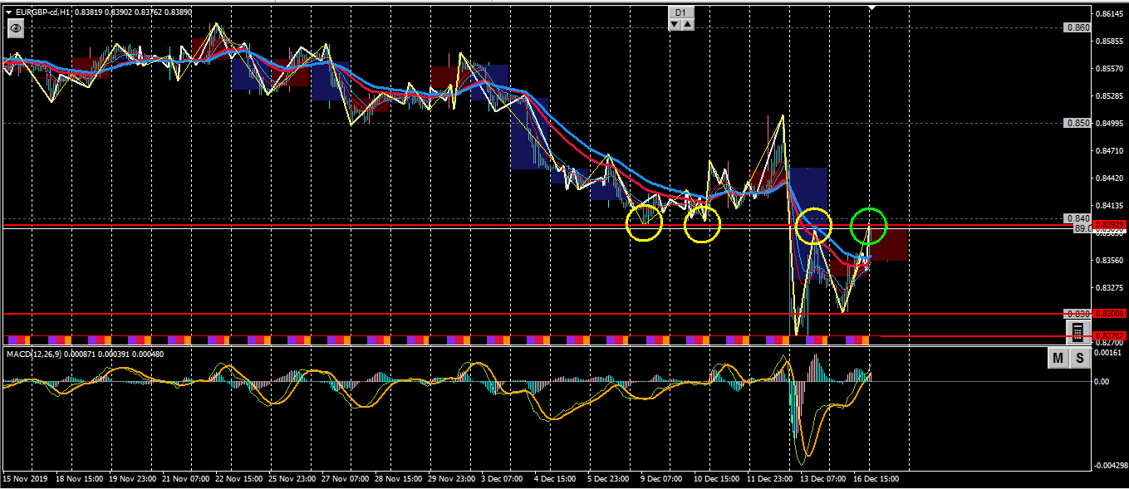Viewport: 1129px width, 489px height.
Task: Select the red 0.83000 price line label
Action: [1111, 314]
